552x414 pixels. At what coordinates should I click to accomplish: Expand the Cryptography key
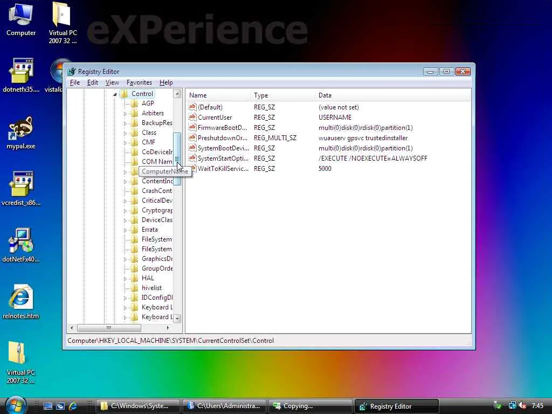click(x=125, y=211)
